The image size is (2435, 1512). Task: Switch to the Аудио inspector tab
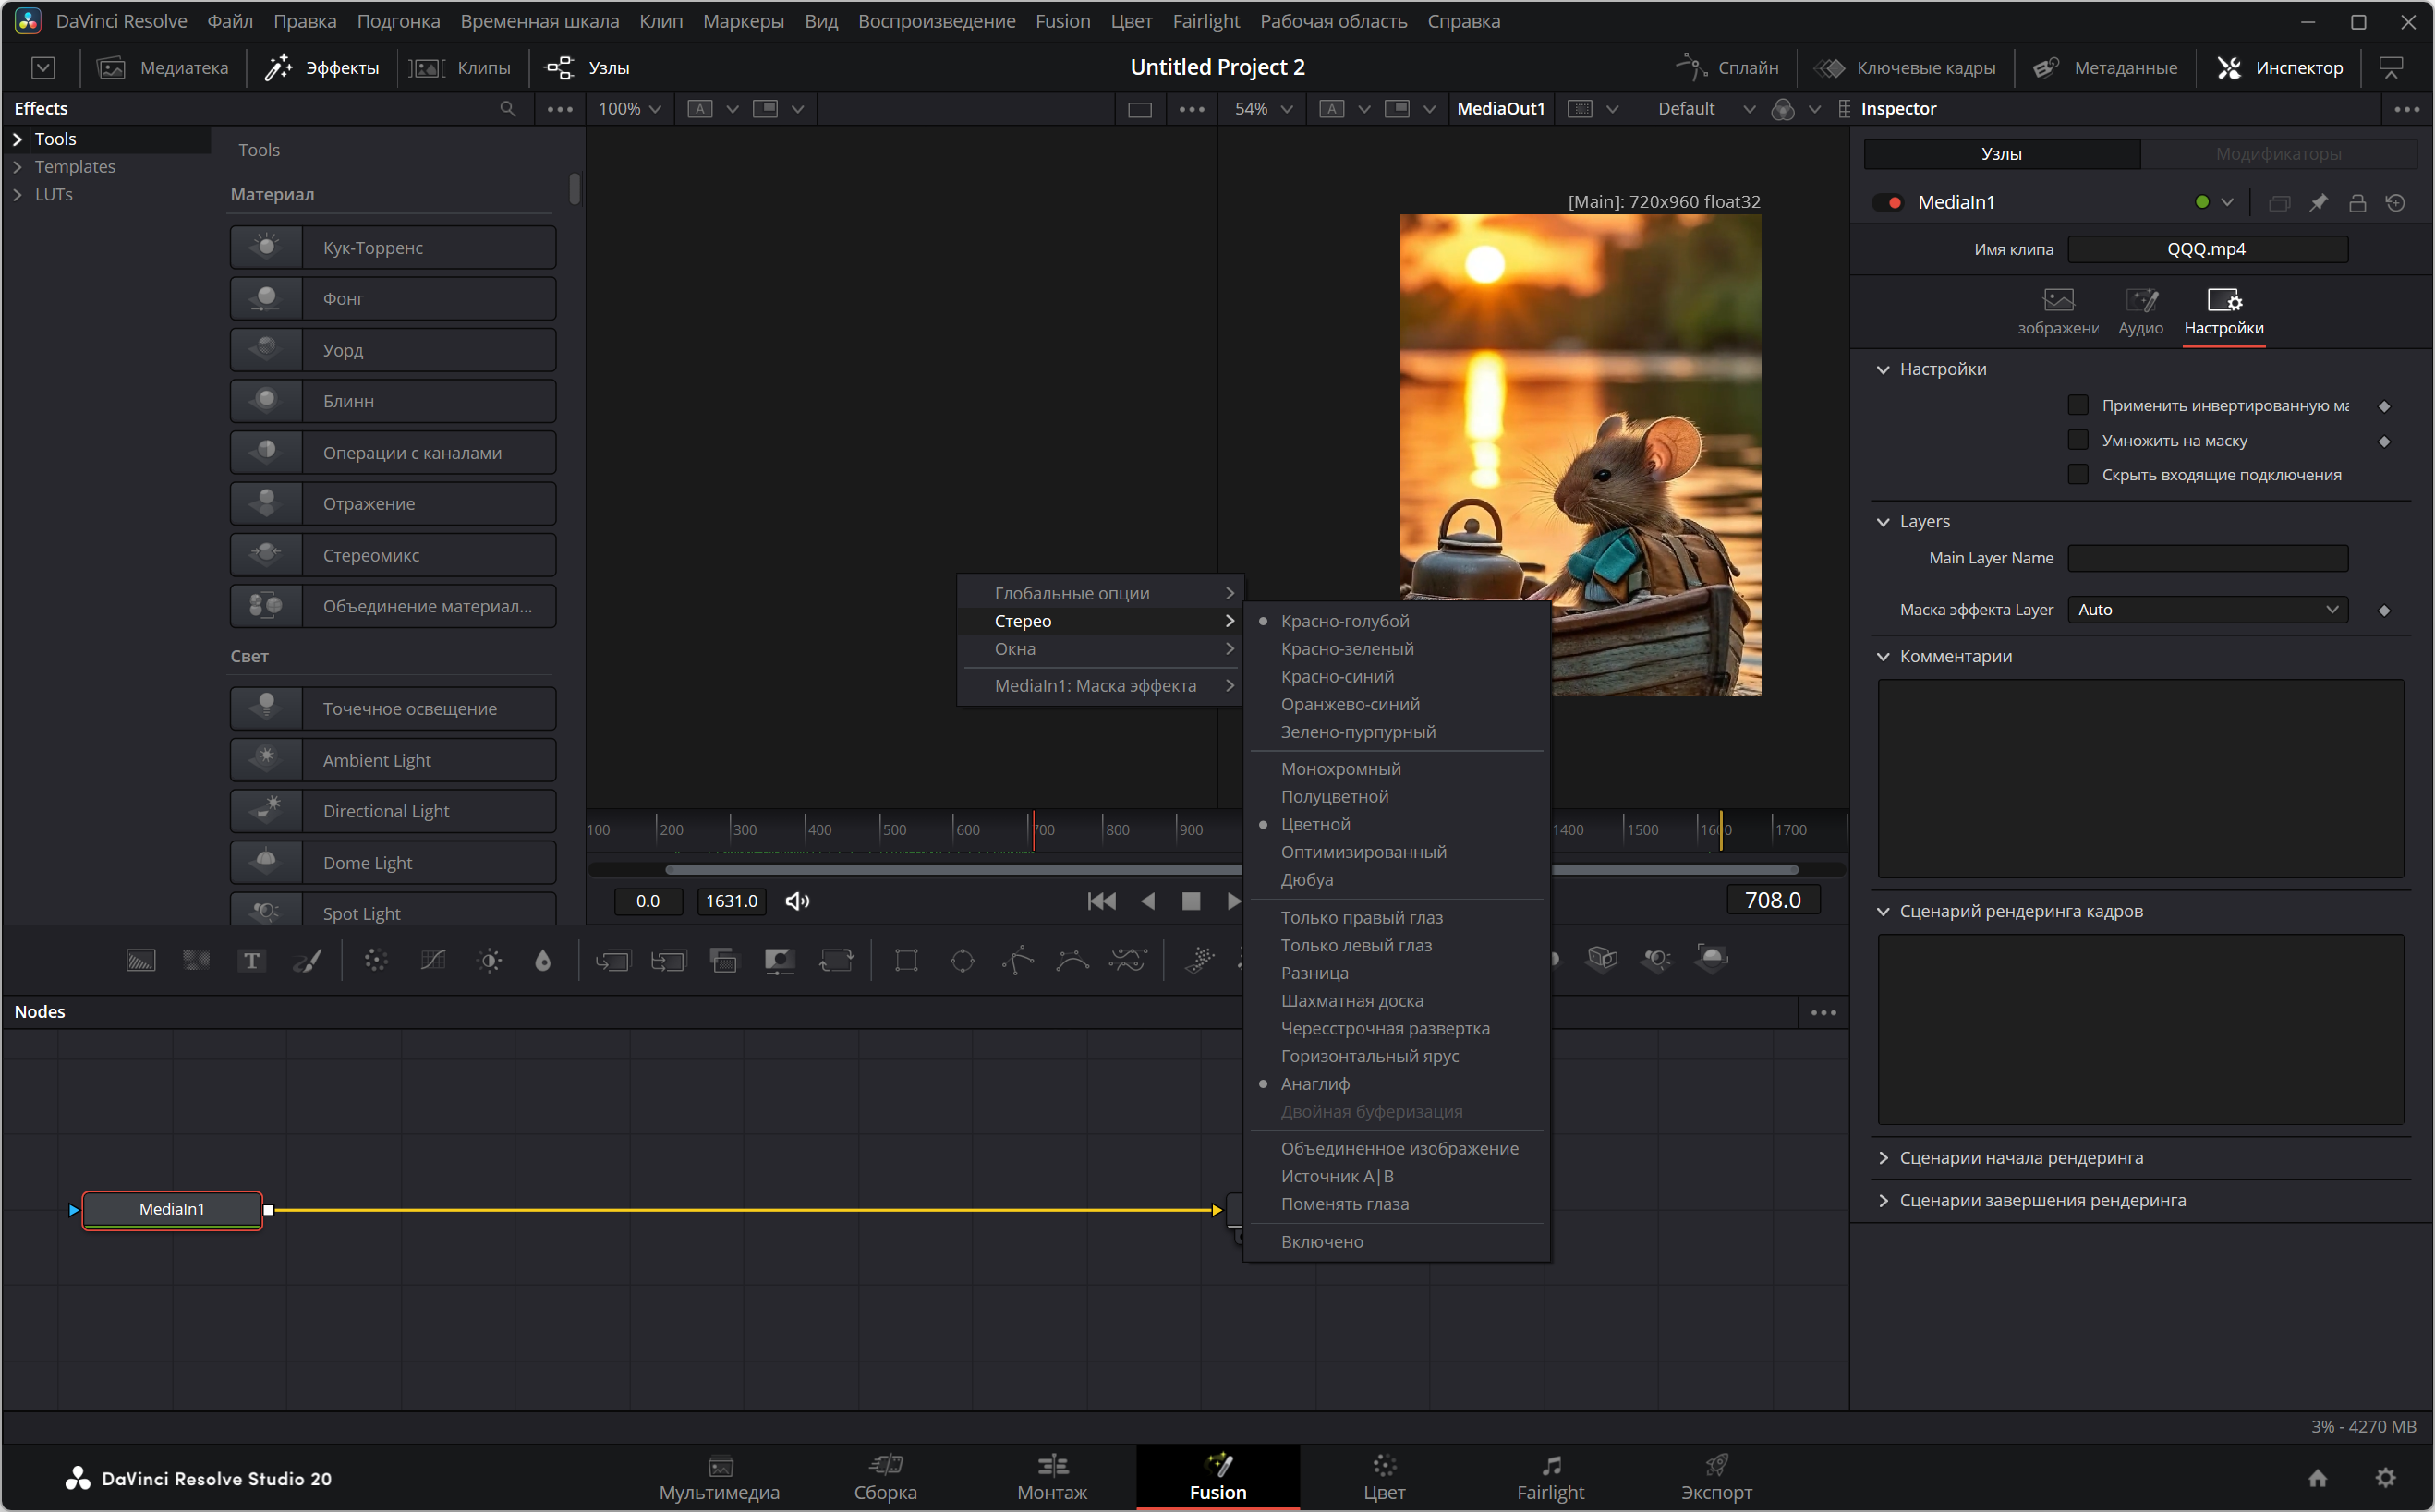(x=2140, y=311)
